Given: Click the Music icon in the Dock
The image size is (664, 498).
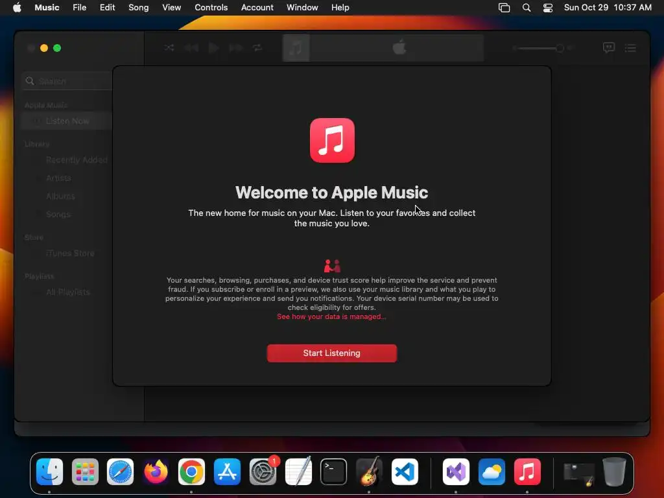Looking at the screenshot, I should (527, 471).
